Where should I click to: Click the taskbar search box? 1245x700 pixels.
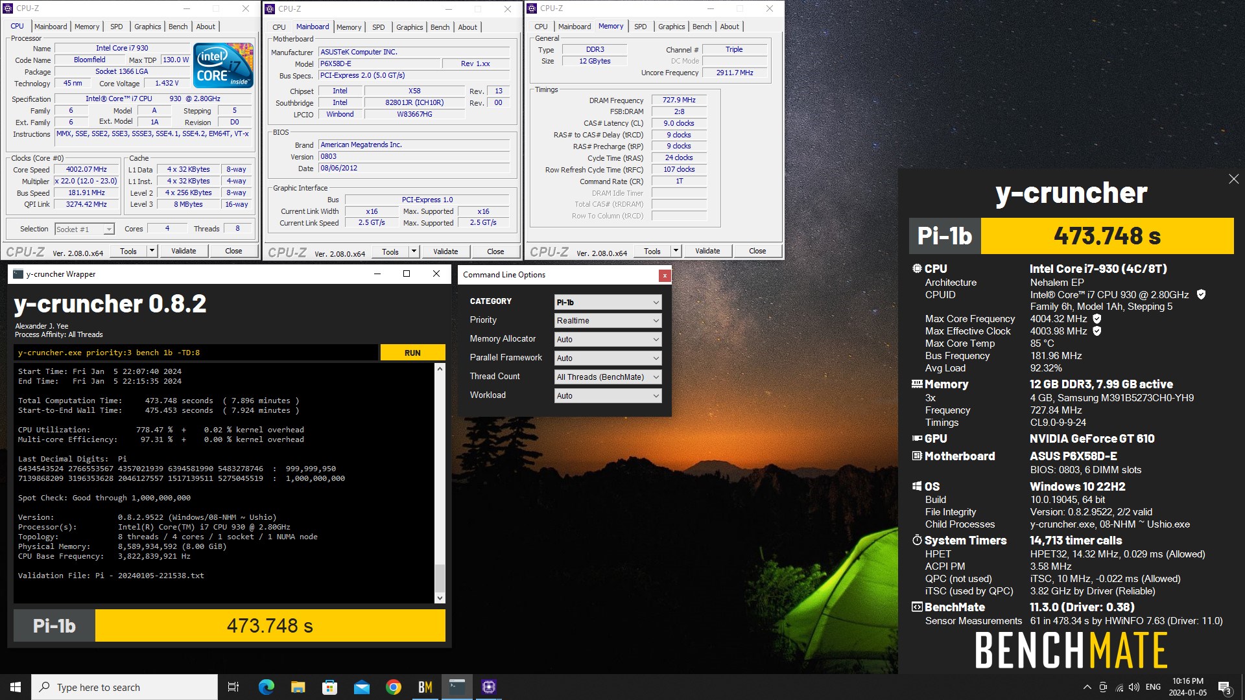124,687
